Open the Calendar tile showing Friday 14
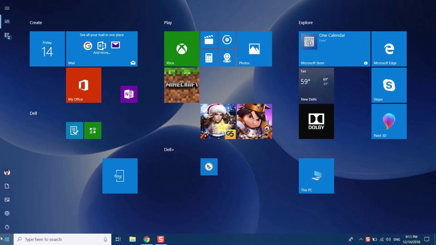The image size is (436, 245). click(x=47, y=49)
